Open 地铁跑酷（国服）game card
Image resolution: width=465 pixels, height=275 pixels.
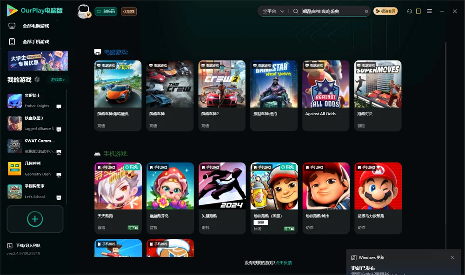click(274, 198)
